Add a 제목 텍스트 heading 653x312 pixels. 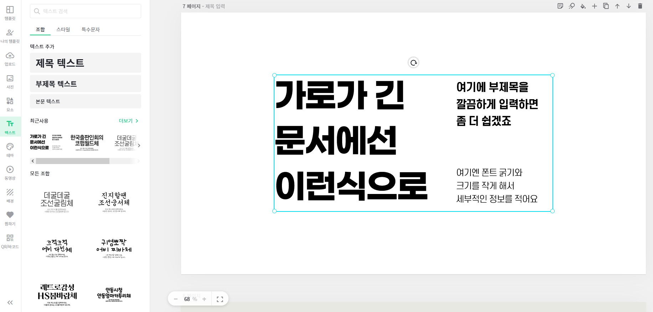click(86, 63)
